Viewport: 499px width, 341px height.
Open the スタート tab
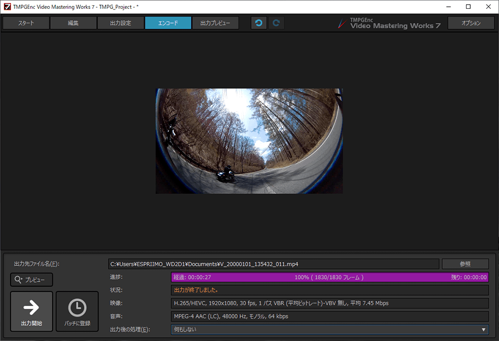(26, 23)
